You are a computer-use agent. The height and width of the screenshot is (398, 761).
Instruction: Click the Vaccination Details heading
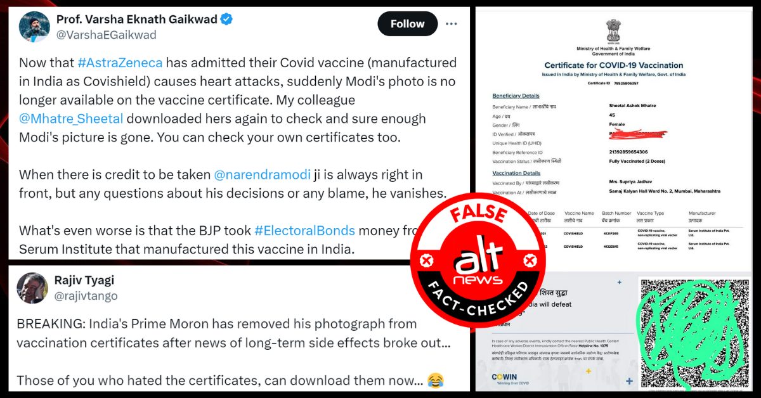click(516, 173)
